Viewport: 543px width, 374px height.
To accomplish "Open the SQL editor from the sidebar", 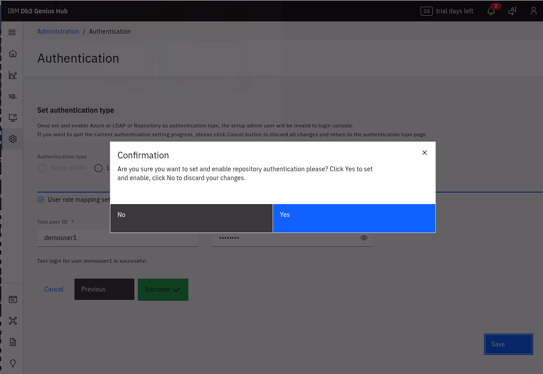I will pos(12,96).
